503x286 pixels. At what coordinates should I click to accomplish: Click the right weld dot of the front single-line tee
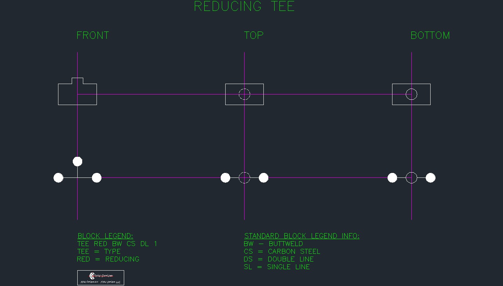coord(97,178)
